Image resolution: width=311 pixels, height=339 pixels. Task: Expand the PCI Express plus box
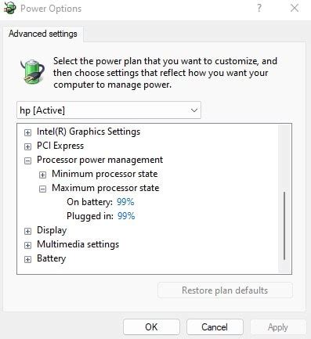tap(27, 146)
